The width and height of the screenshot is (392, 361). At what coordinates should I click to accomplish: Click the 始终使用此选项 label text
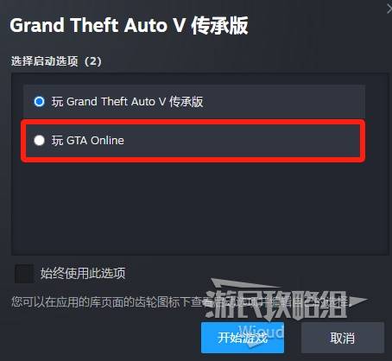pyautogui.click(x=83, y=273)
